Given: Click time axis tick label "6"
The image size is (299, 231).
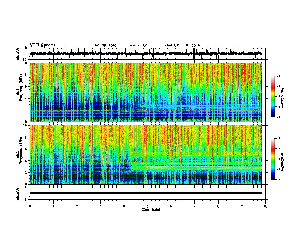Looking at the screenshot, I should click(x=171, y=206).
